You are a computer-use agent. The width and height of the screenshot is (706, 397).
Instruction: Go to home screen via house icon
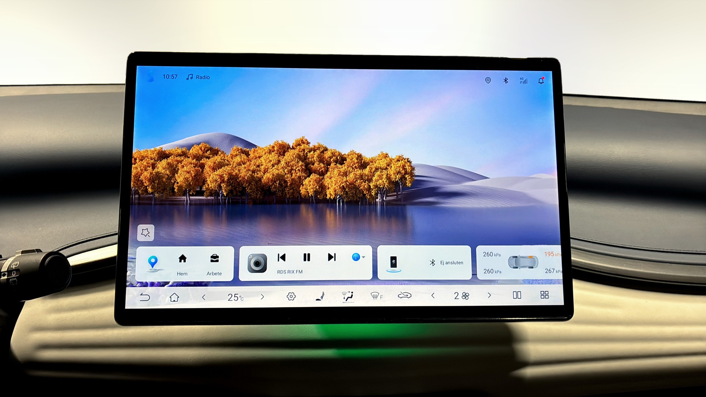click(174, 297)
